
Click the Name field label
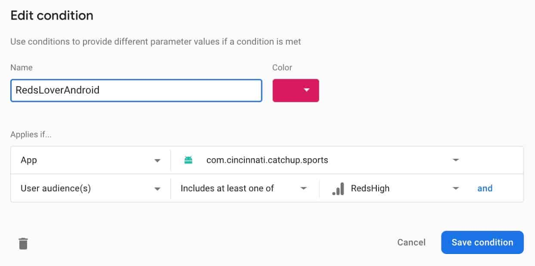pyautogui.click(x=21, y=68)
